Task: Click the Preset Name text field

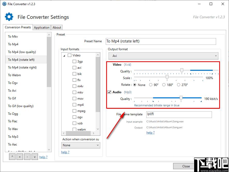Action: coord(161,41)
